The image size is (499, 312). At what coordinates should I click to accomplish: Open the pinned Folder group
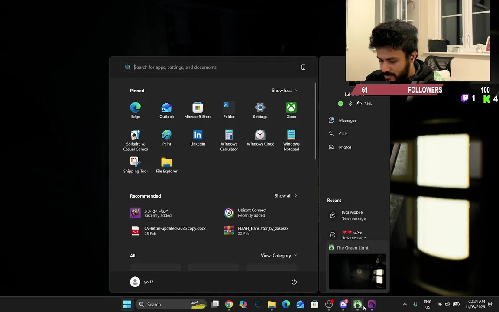[x=229, y=110]
